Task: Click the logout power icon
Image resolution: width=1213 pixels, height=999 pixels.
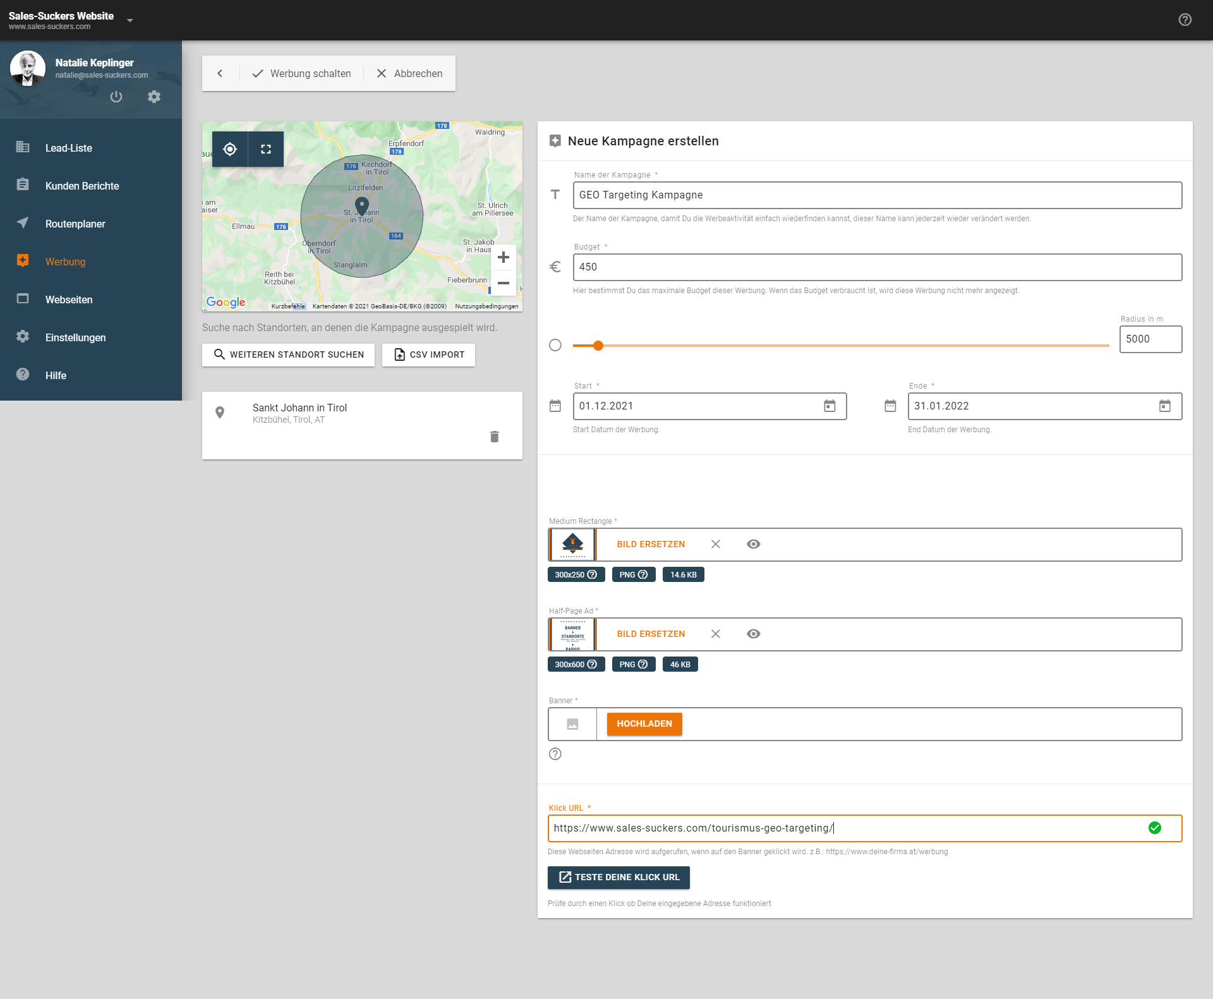Action: pos(116,97)
